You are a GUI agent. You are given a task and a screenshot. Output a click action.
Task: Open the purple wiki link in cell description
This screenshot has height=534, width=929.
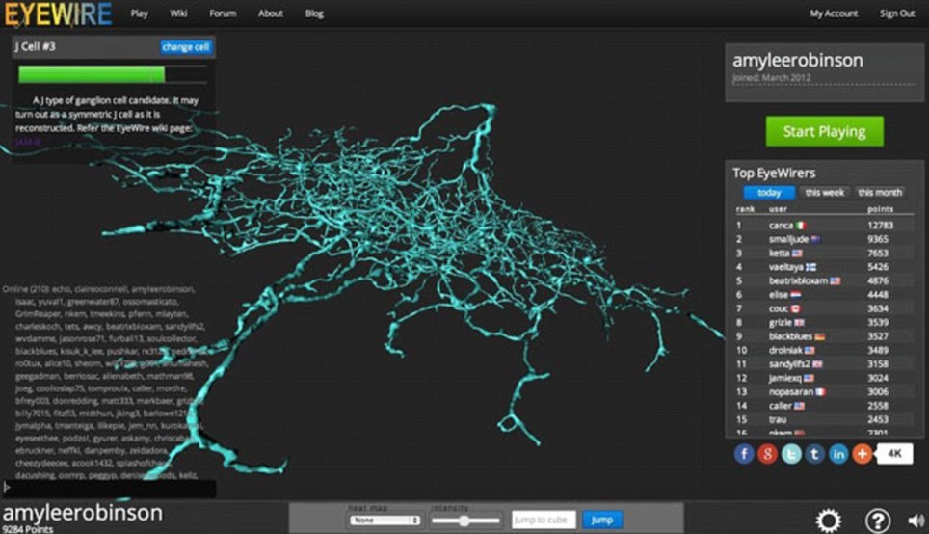pyautogui.click(x=28, y=142)
